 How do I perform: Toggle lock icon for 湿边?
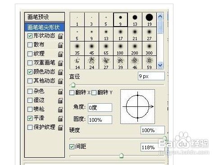pos(60,101)
